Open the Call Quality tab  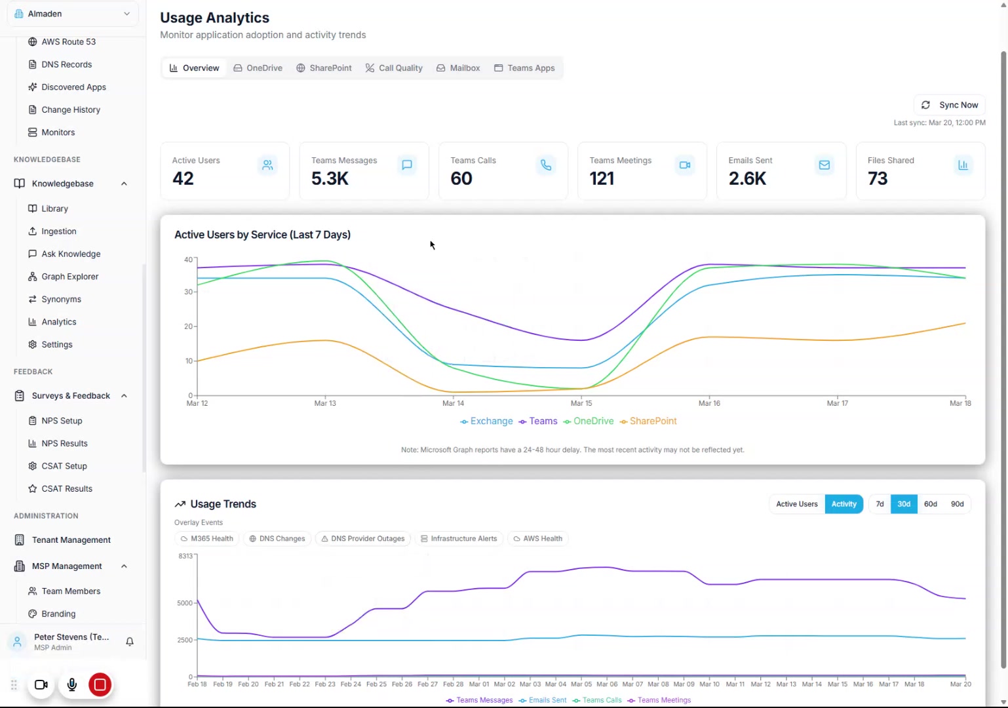pos(394,68)
